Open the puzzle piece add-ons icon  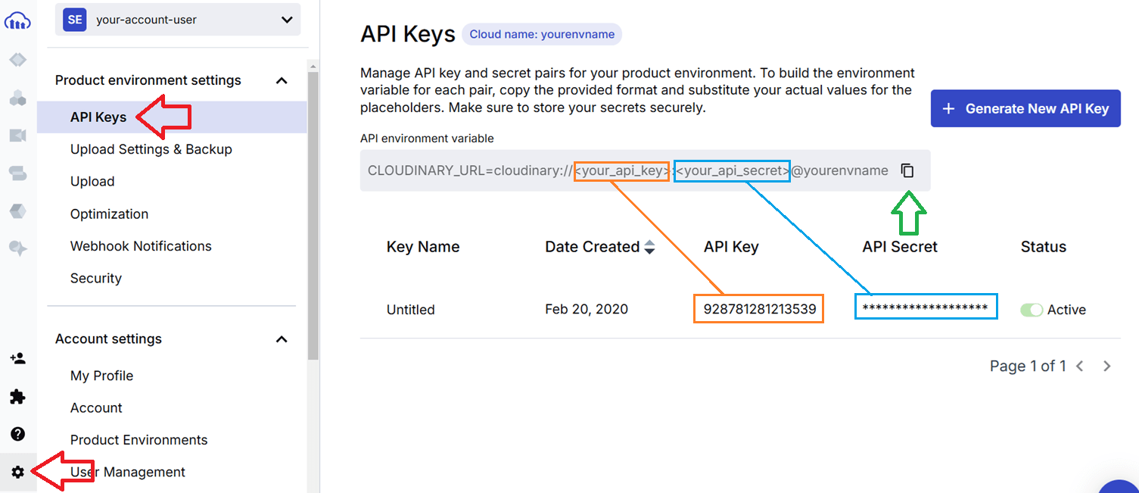[17, 397]
